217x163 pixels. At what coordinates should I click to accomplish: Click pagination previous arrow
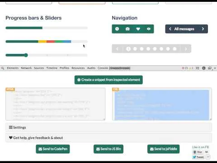(118, 49)
